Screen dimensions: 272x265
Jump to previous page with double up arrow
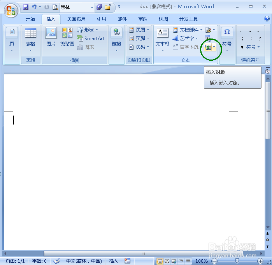268,233
